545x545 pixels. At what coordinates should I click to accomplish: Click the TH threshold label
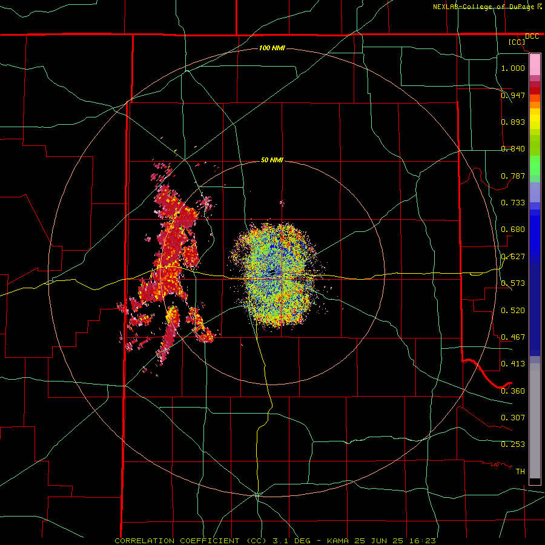point(520,472)
